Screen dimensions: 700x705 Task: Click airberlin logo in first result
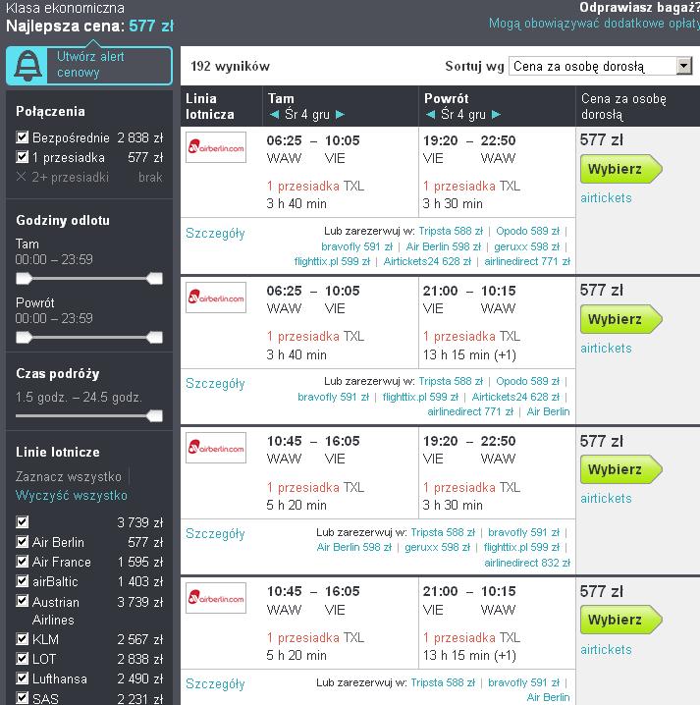216,147
